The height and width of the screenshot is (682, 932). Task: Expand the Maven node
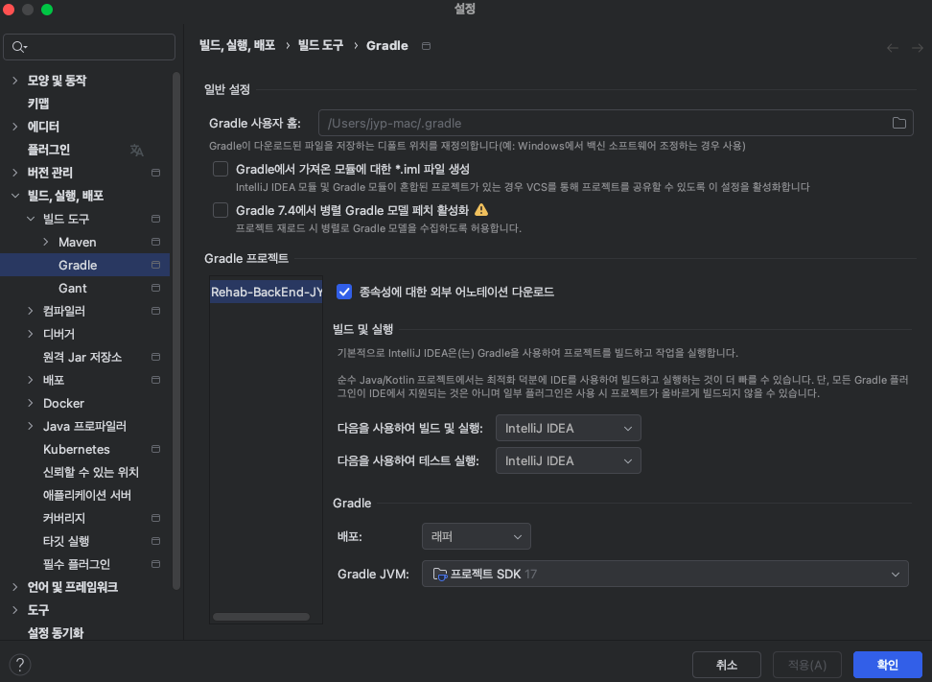[x=46, y=242]
